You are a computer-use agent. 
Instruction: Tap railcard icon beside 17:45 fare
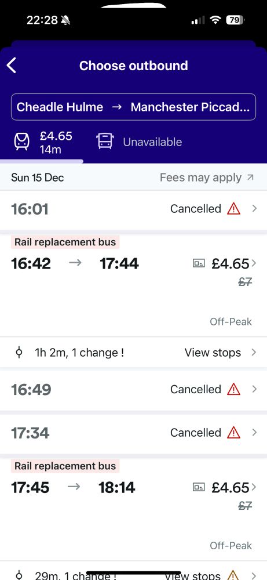pyautogui.click(x=199, y=488)
